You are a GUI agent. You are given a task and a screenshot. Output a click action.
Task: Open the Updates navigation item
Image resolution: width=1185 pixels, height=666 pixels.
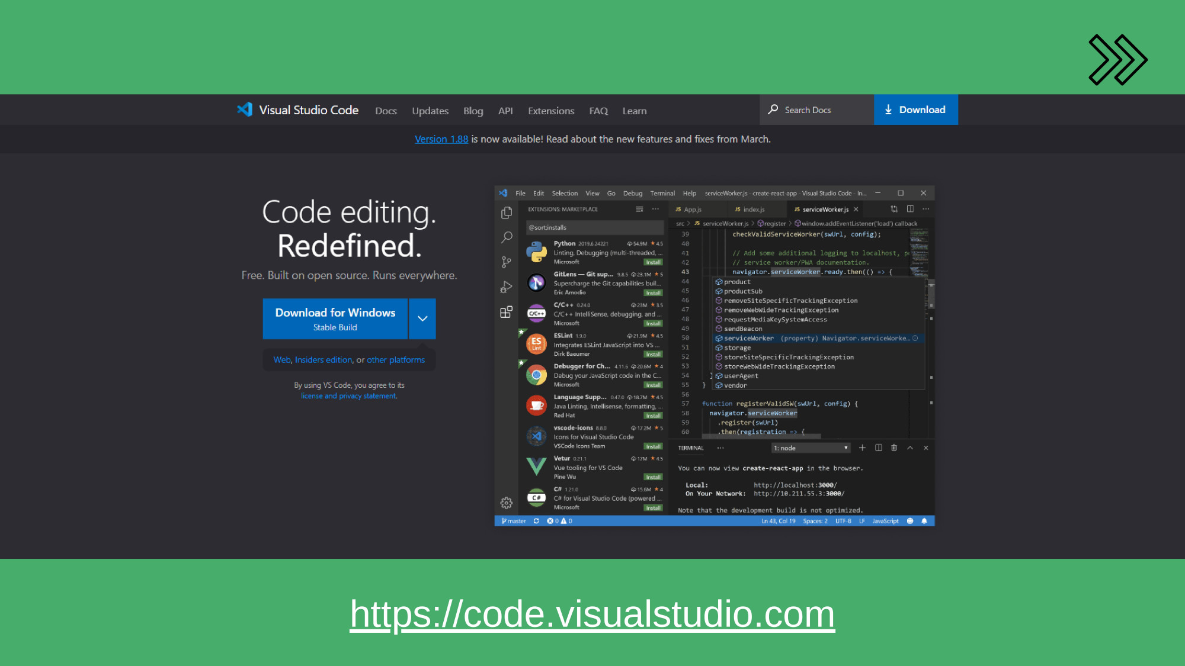click(430, 111)
